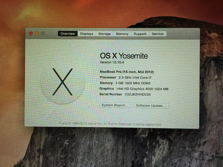
Task: Click the Apple copyright notice text
Action: 95,124
